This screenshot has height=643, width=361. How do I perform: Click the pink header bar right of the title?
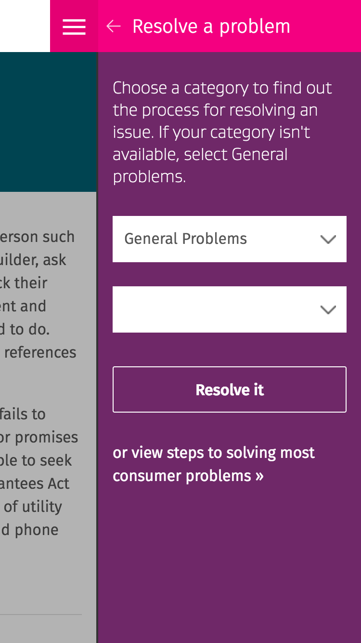tap(327, 27)
